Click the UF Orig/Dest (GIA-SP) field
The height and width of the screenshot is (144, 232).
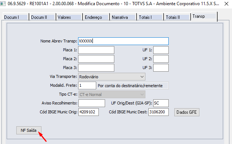[x=161, y=103]
